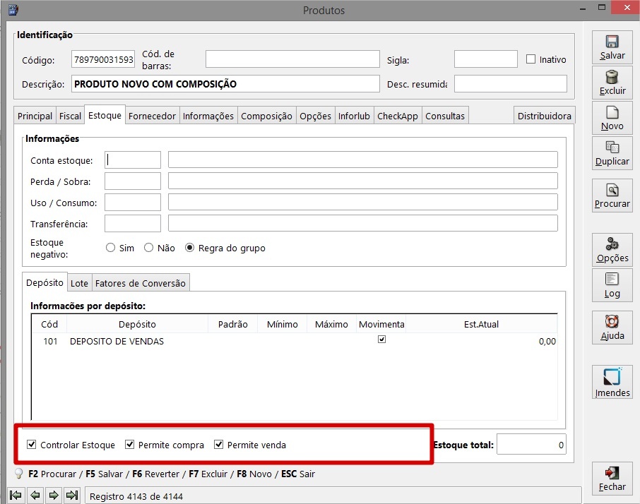
Task: Click the 0,00 Est.Atual value
Action: click(x=547, y=342)
